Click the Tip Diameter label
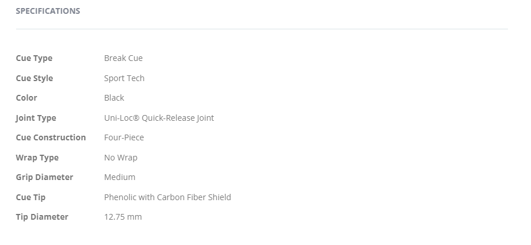 (42, 217)
